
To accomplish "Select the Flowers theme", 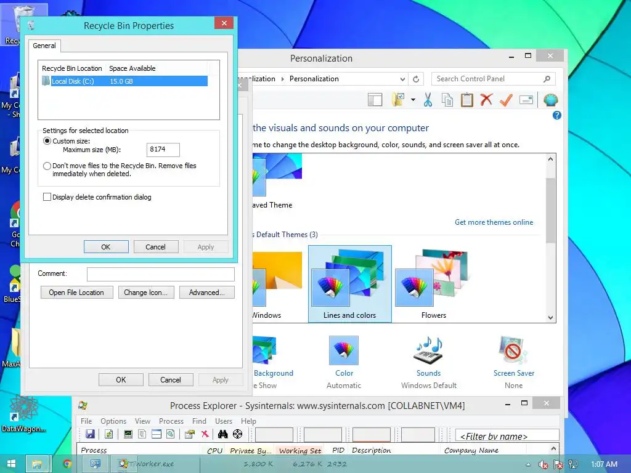I will (434, 283).
